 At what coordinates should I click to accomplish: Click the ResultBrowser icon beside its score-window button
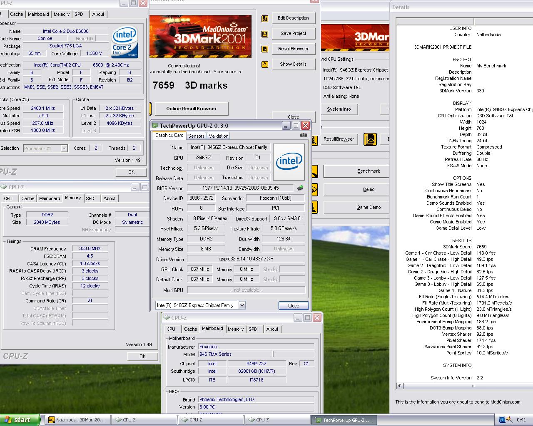click(x=264, y=49)
